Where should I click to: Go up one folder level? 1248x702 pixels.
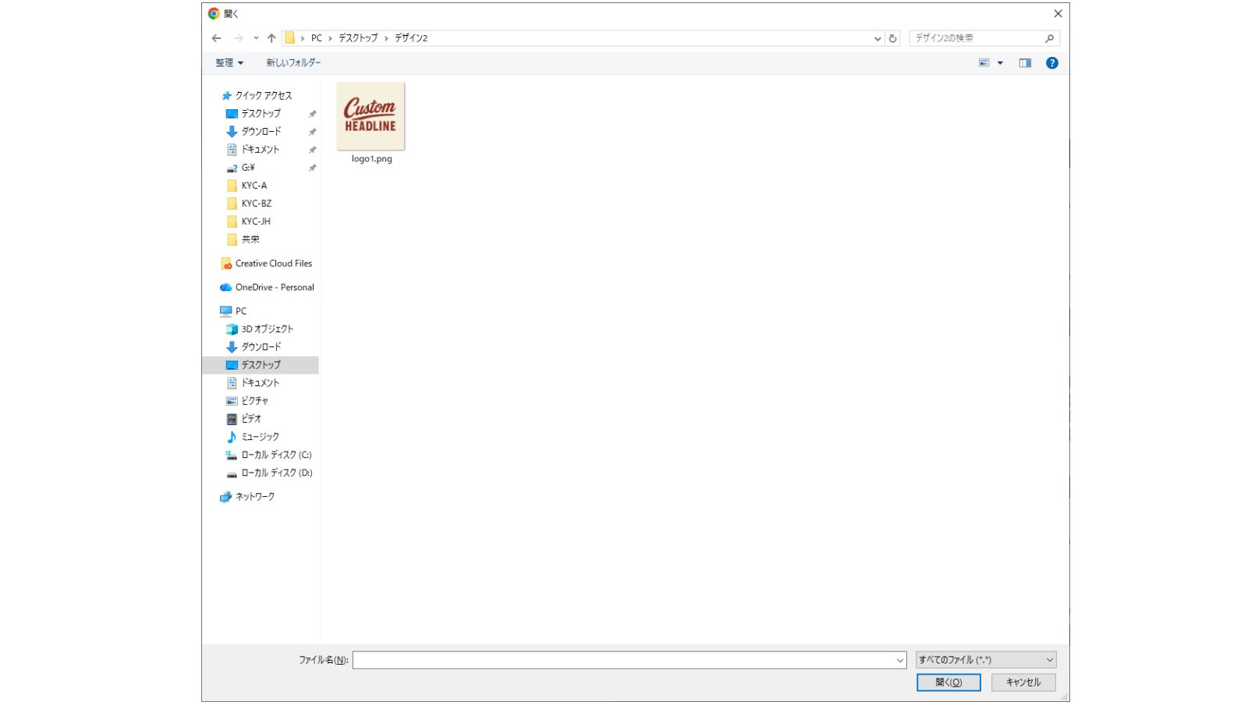click(271, 38)
